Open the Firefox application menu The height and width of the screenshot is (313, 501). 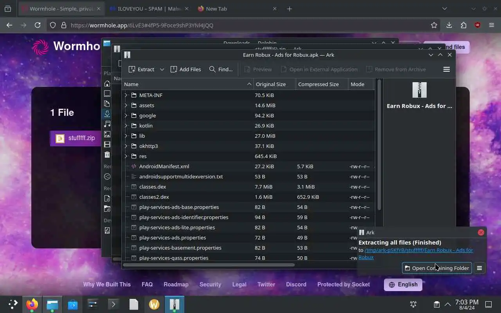tap(492, 25)
